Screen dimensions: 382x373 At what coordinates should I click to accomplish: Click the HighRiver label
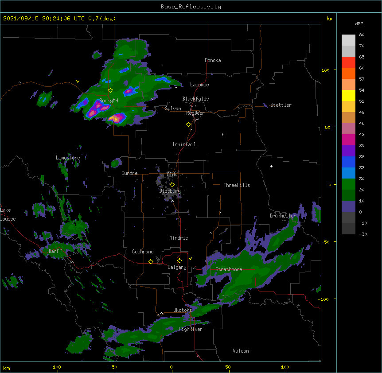click(191, 329)
